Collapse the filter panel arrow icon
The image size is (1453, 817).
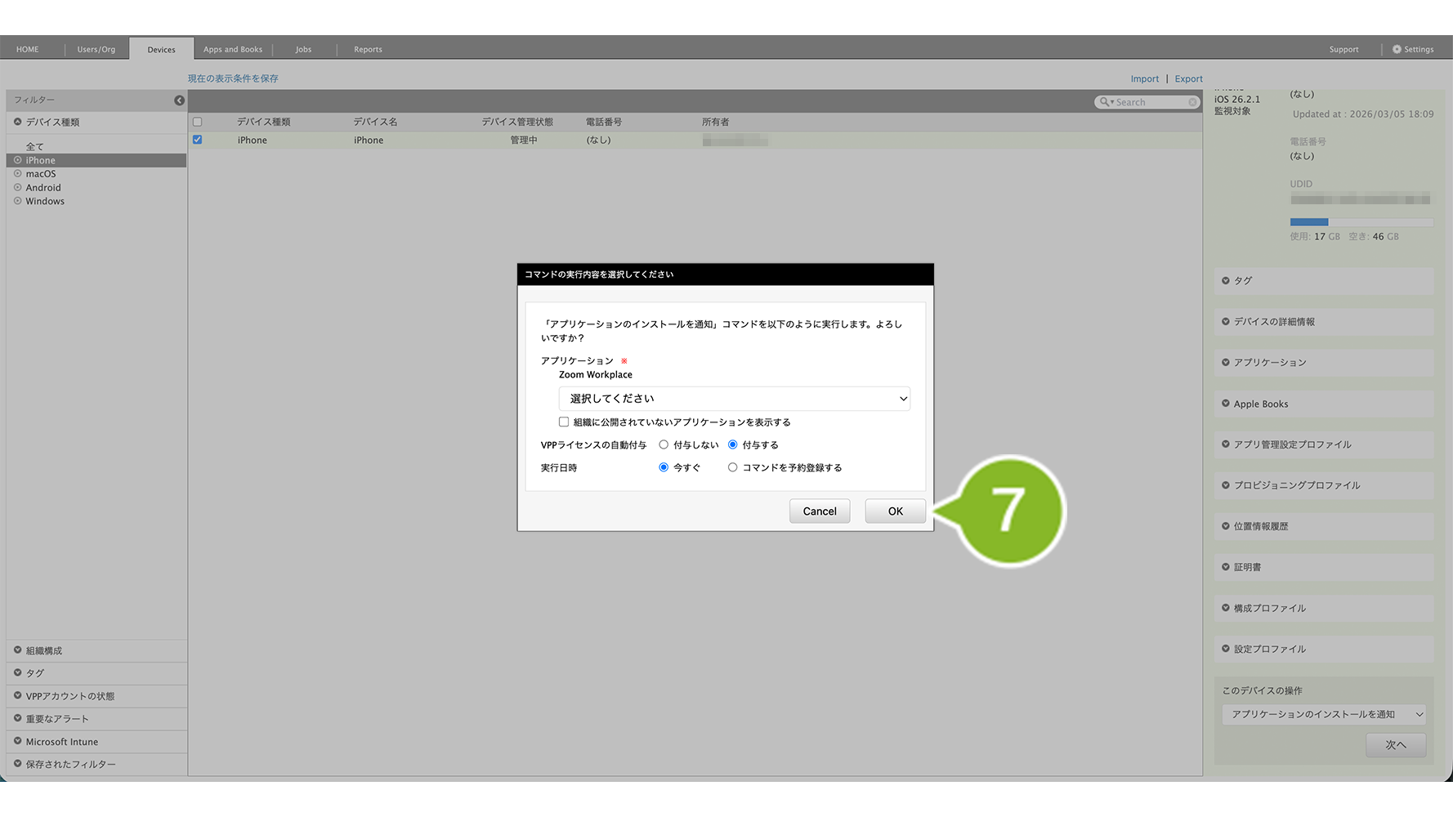(179, 100)
